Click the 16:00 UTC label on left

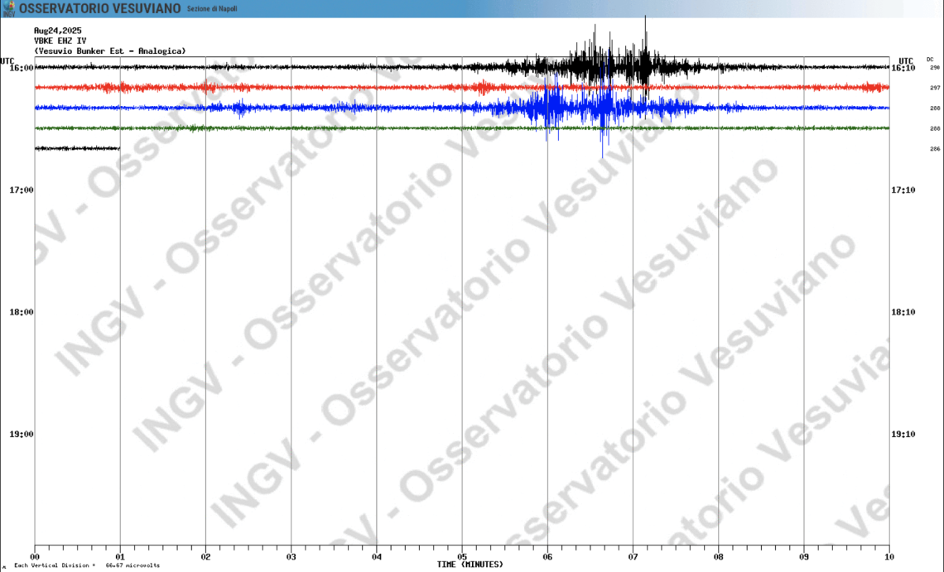click(20, 68)
